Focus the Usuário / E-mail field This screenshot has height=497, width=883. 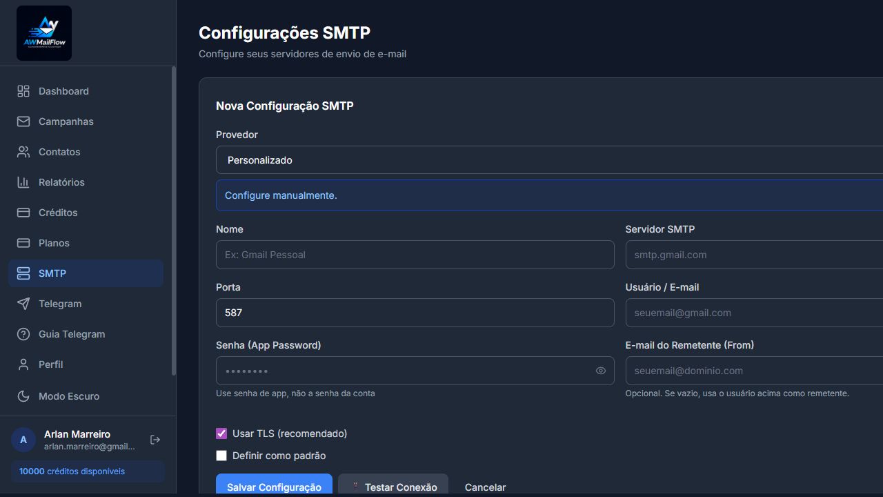pyautogui.click(x=754, y=313)
